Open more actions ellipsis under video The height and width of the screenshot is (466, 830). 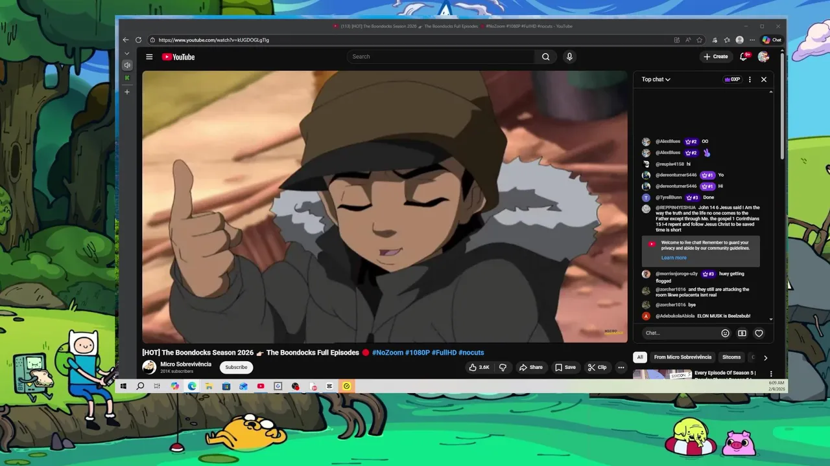(x=621, y=368)
